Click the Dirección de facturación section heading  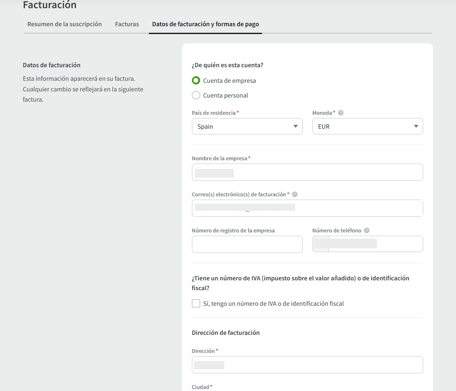(x=226, y=333)
